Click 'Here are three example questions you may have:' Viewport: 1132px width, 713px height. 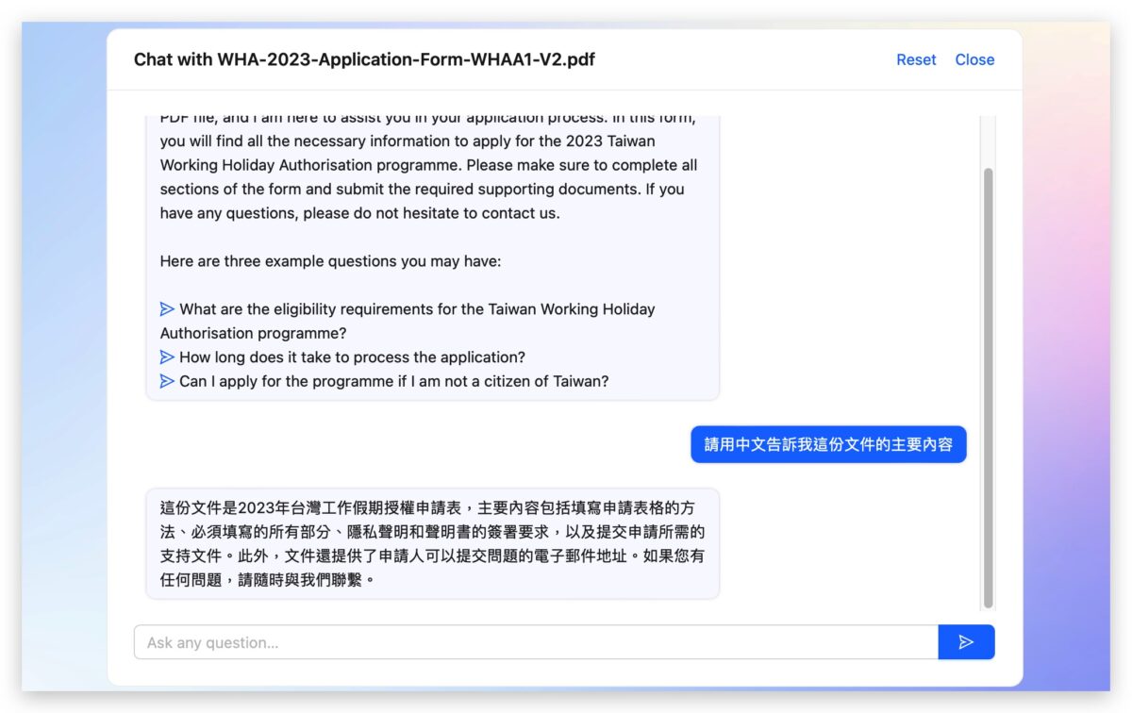pos(330,261)
